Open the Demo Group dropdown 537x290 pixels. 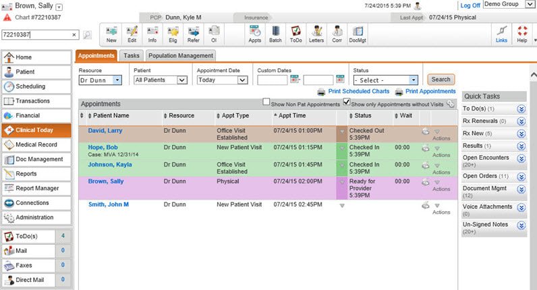point(509,5)
